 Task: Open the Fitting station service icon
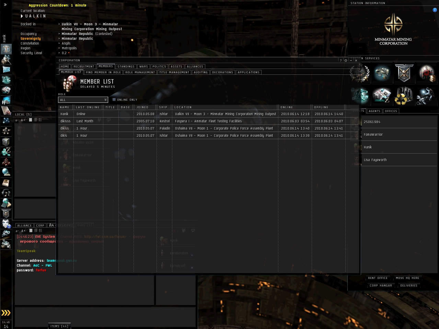point(382,73)
